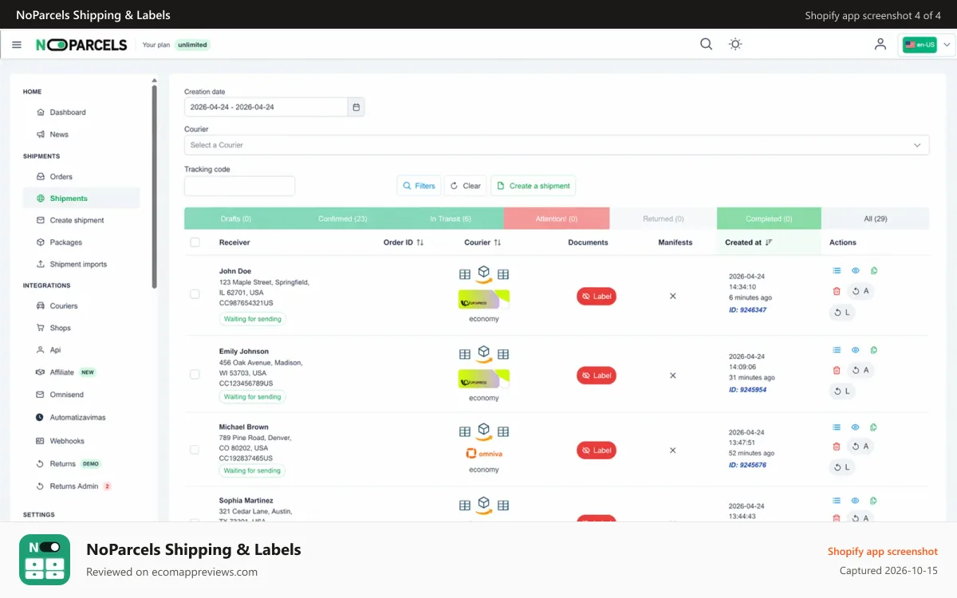Open the en-US language dropdown
Image resolution: width=957 pixels, height=598 pixels.
pyautogui.click(x=926, y=45)
